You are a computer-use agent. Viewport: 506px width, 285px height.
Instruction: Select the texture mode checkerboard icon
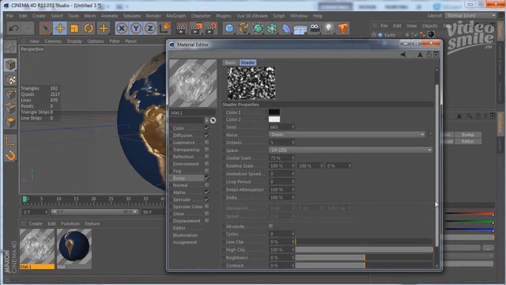pyautogui.click(x=10, y=79)
